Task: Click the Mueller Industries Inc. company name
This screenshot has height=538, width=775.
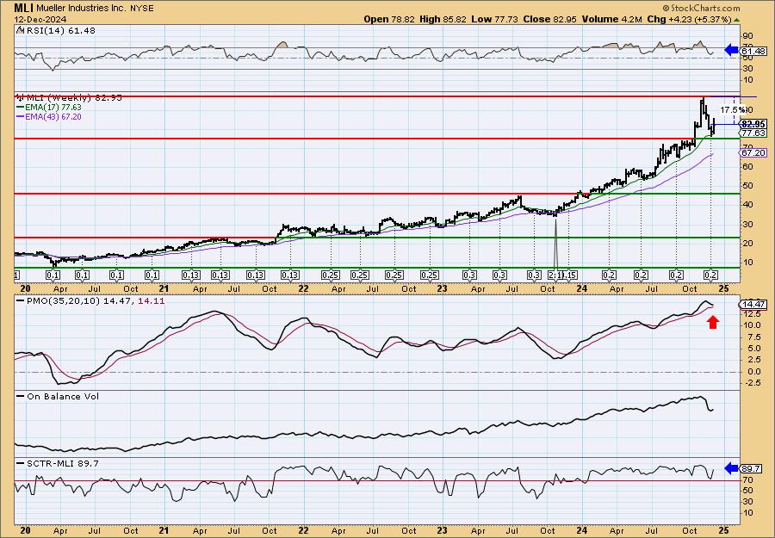Action: pyautogui.click(x=81, y=9)
